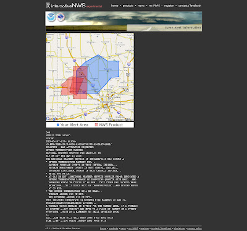Click the NOAA emblem in the banner

tap(51, 17)
